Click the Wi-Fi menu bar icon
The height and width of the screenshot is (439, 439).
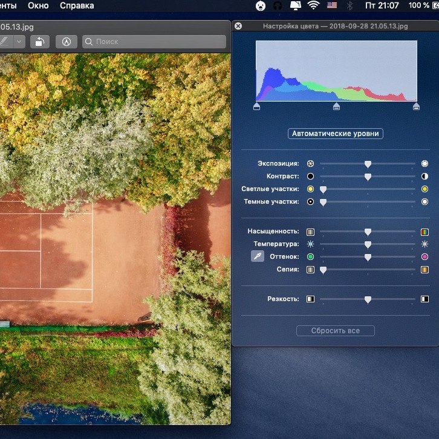point(314,5)
